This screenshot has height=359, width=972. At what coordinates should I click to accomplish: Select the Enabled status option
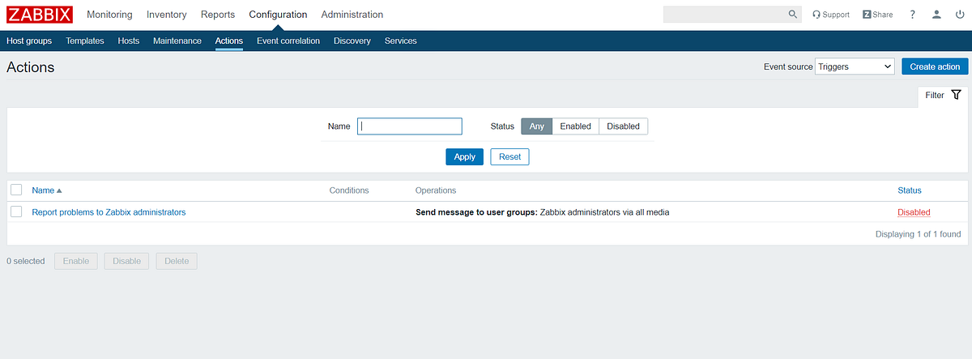point(576,126)
